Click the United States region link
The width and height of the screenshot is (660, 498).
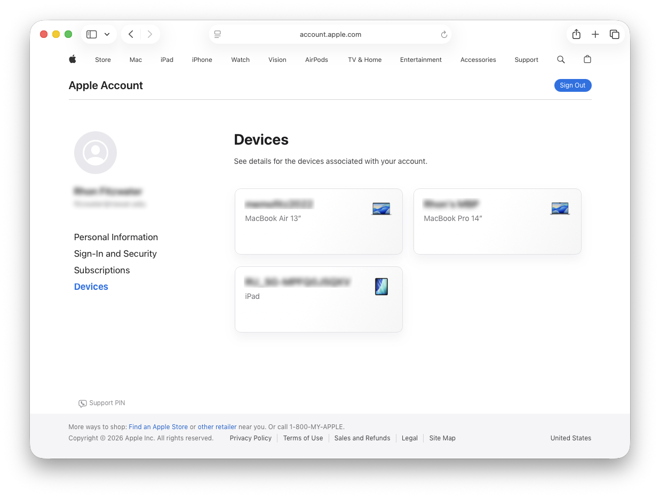(x=571, y=438)
